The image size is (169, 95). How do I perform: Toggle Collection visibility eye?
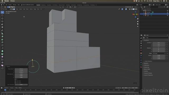tap(167, 11)
